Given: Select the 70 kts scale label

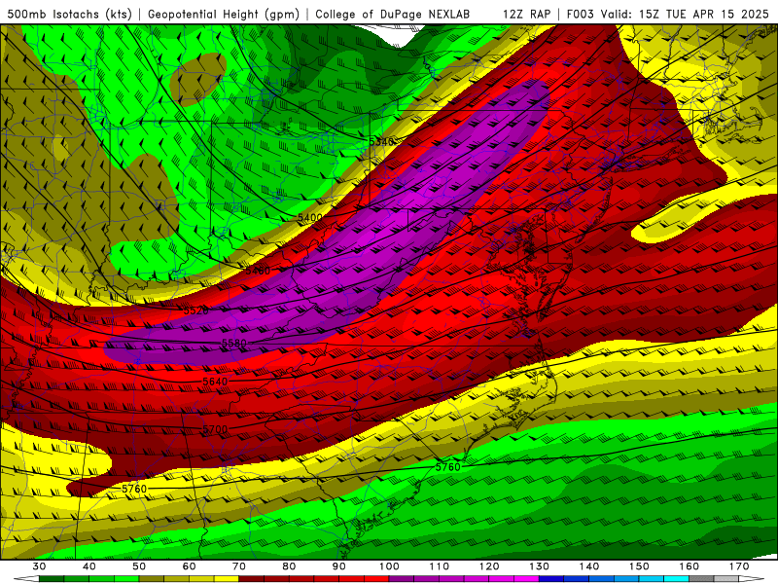Looking at the screenshot, I should coord(239,566).
